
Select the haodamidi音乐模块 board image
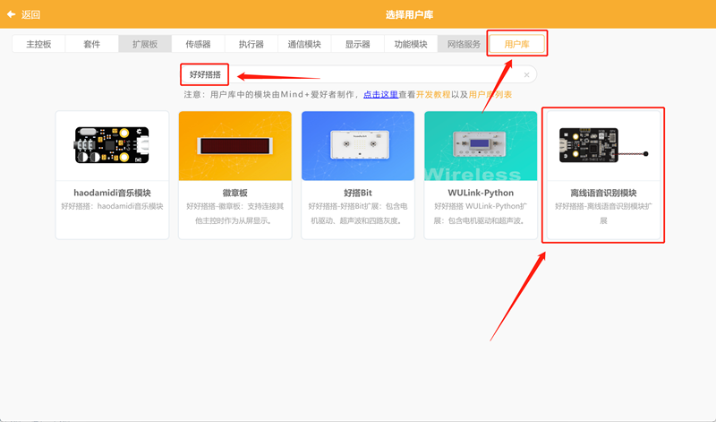click(x=112, y=145)
